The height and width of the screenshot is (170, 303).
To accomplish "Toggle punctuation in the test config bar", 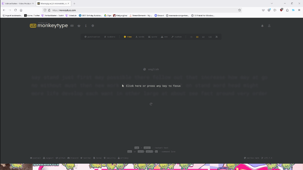I will [93, 37].
